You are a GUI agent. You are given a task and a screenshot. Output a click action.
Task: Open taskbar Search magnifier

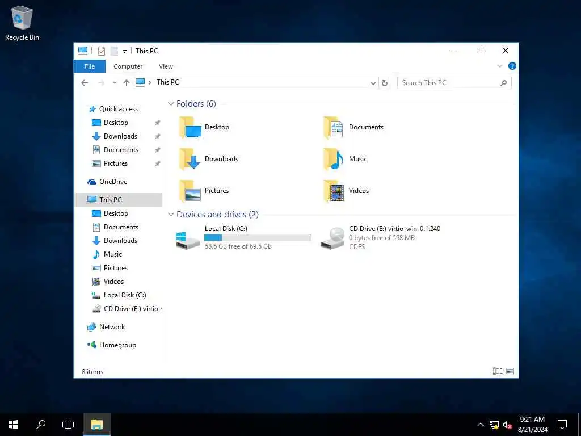point(41,425)
